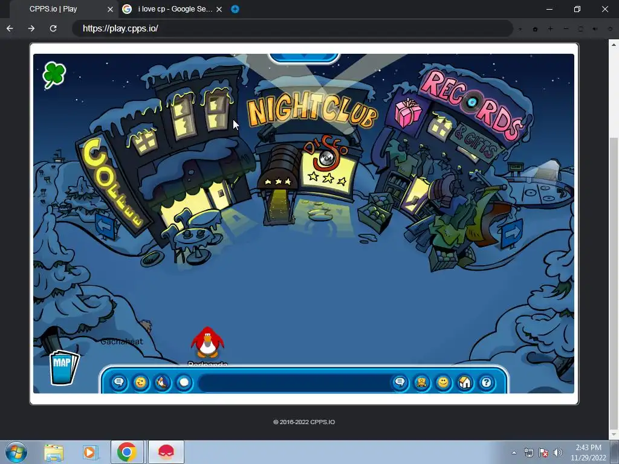Open the star badge player card icon
This screenshot has height=464, width=619.
click(421, 382)
